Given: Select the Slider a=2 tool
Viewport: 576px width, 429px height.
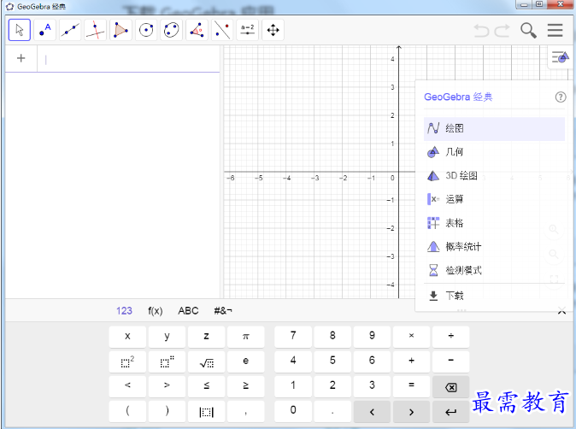Looking at the screenshot, I should click(x=248, y=30).
